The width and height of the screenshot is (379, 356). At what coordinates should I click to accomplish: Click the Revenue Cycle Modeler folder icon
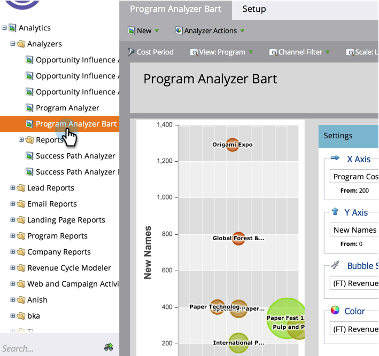pyautogui.click(x=21, y=267)
